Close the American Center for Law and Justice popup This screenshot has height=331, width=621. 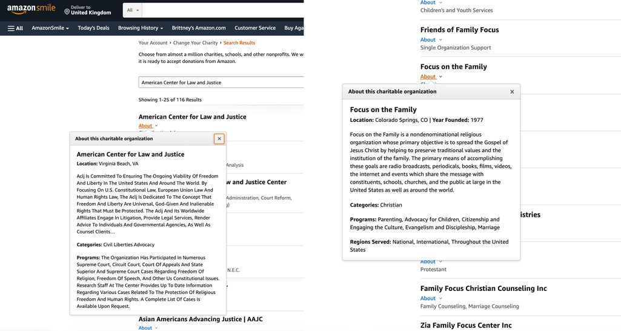[219, 139]
